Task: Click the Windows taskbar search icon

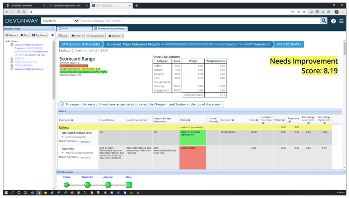Action: click(x=13, y=193)
